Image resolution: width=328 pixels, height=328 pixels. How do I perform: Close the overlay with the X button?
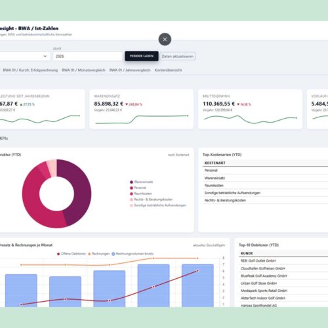pos(165,39)
